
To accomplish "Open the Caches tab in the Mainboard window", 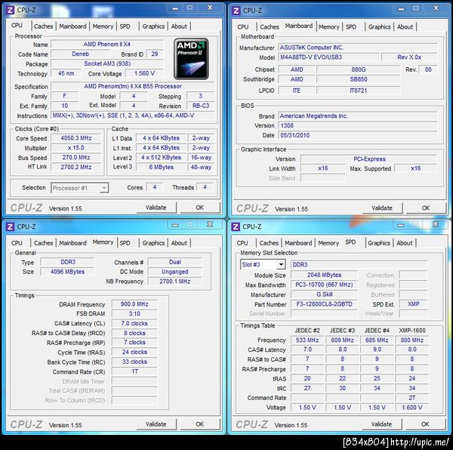I will point(270,27).
